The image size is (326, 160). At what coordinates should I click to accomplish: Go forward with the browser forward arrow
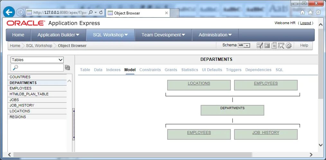tap(20, 12)
